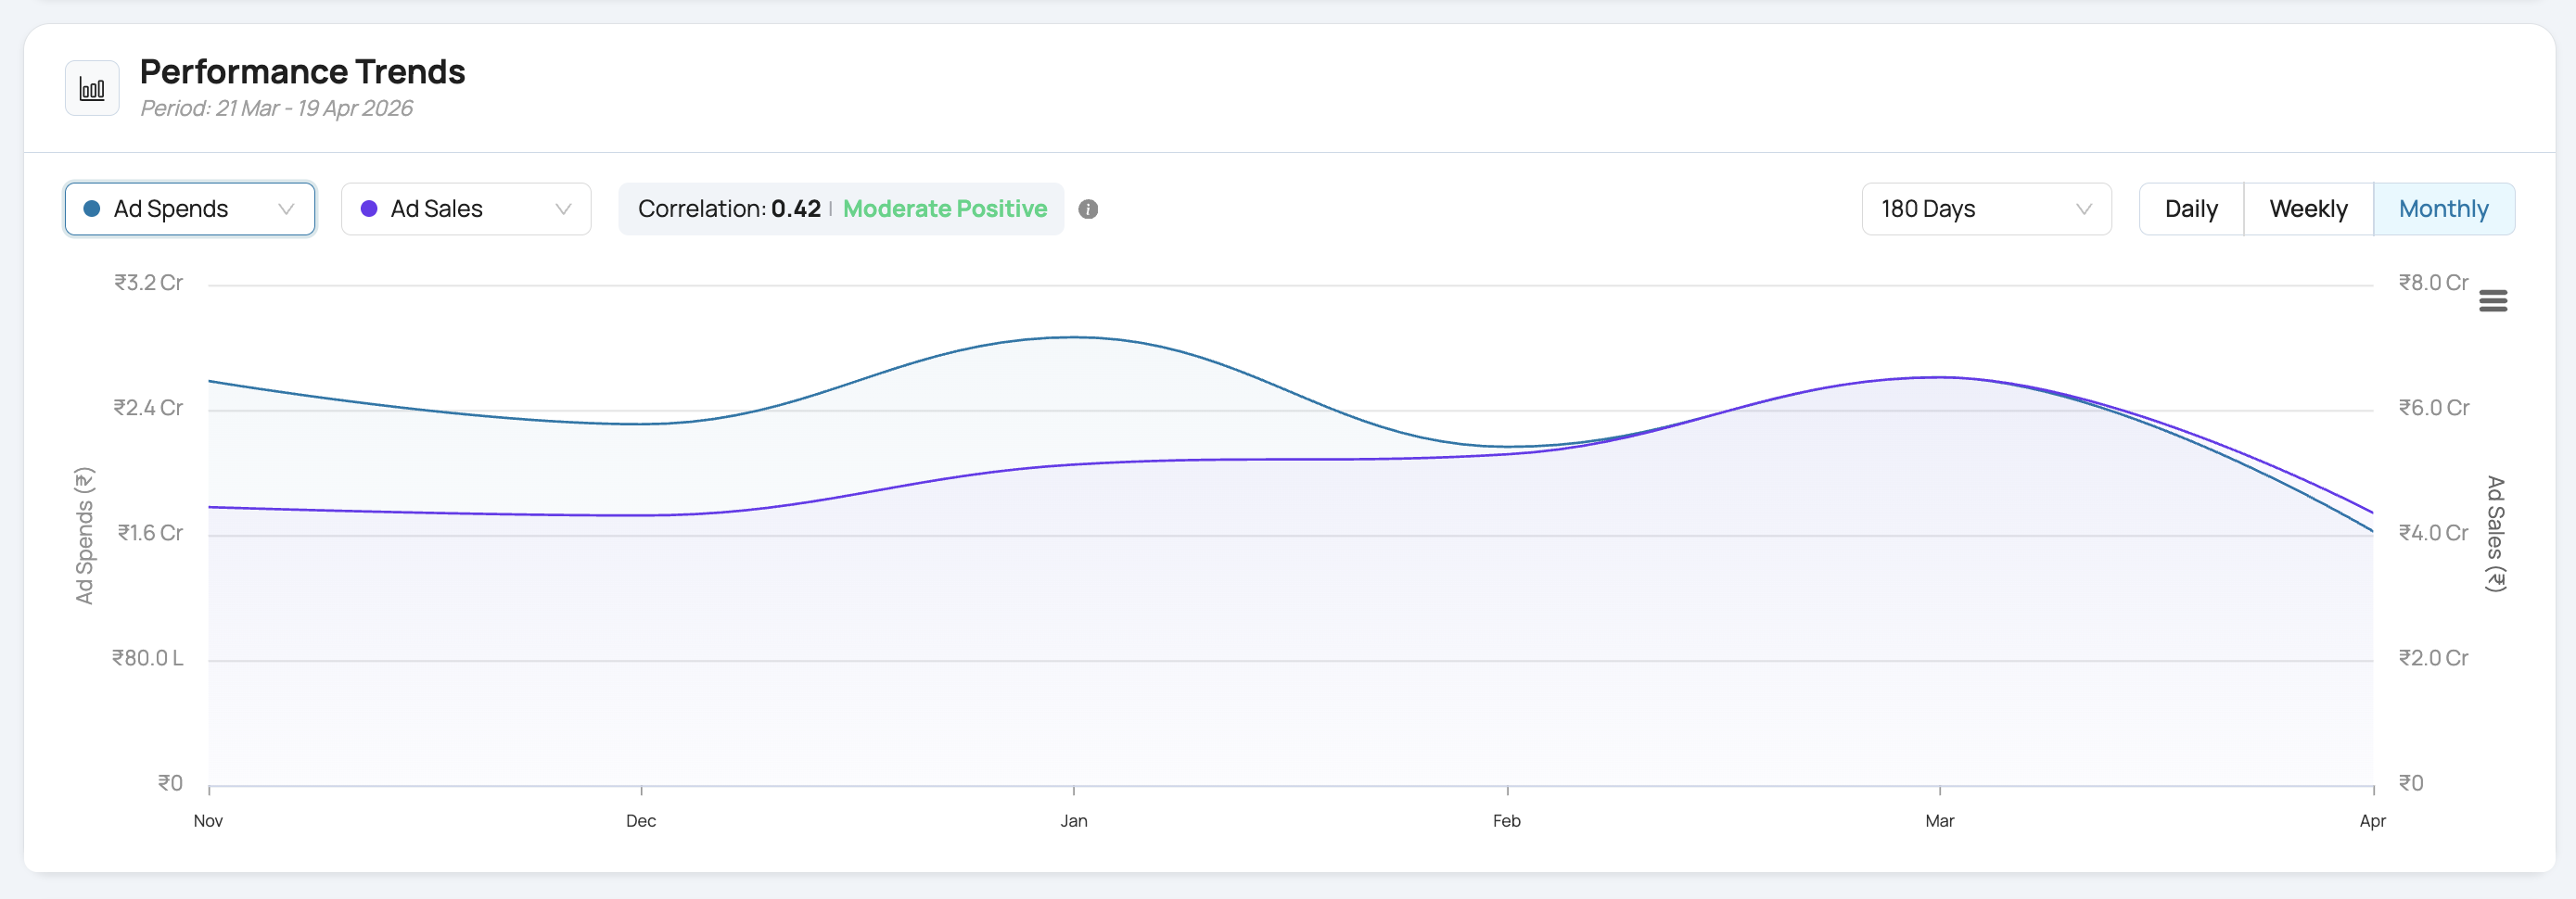2576x899 pixels.
Task: Click the Mar label on the x-axis
Action: click(1940, 821)
